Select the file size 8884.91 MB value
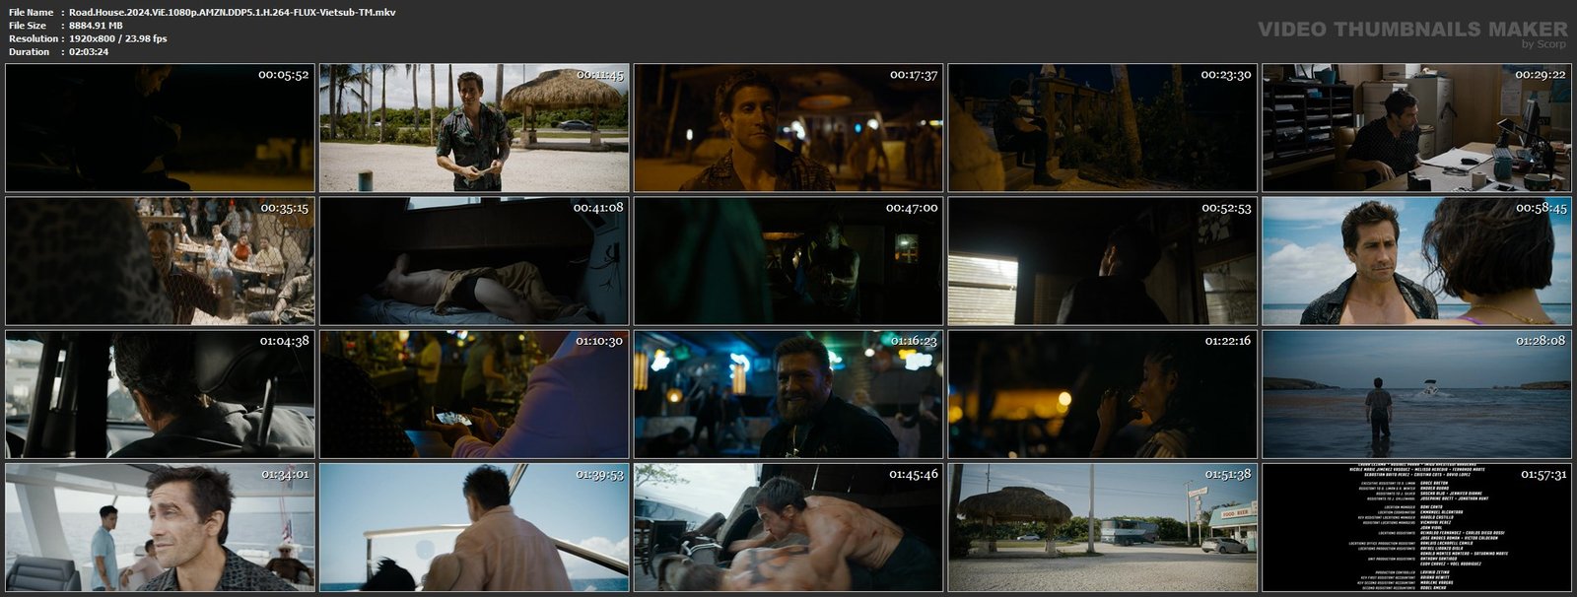Image resolution: width=1577 pixels, height=597 pixels. click(x=96, y=25)
